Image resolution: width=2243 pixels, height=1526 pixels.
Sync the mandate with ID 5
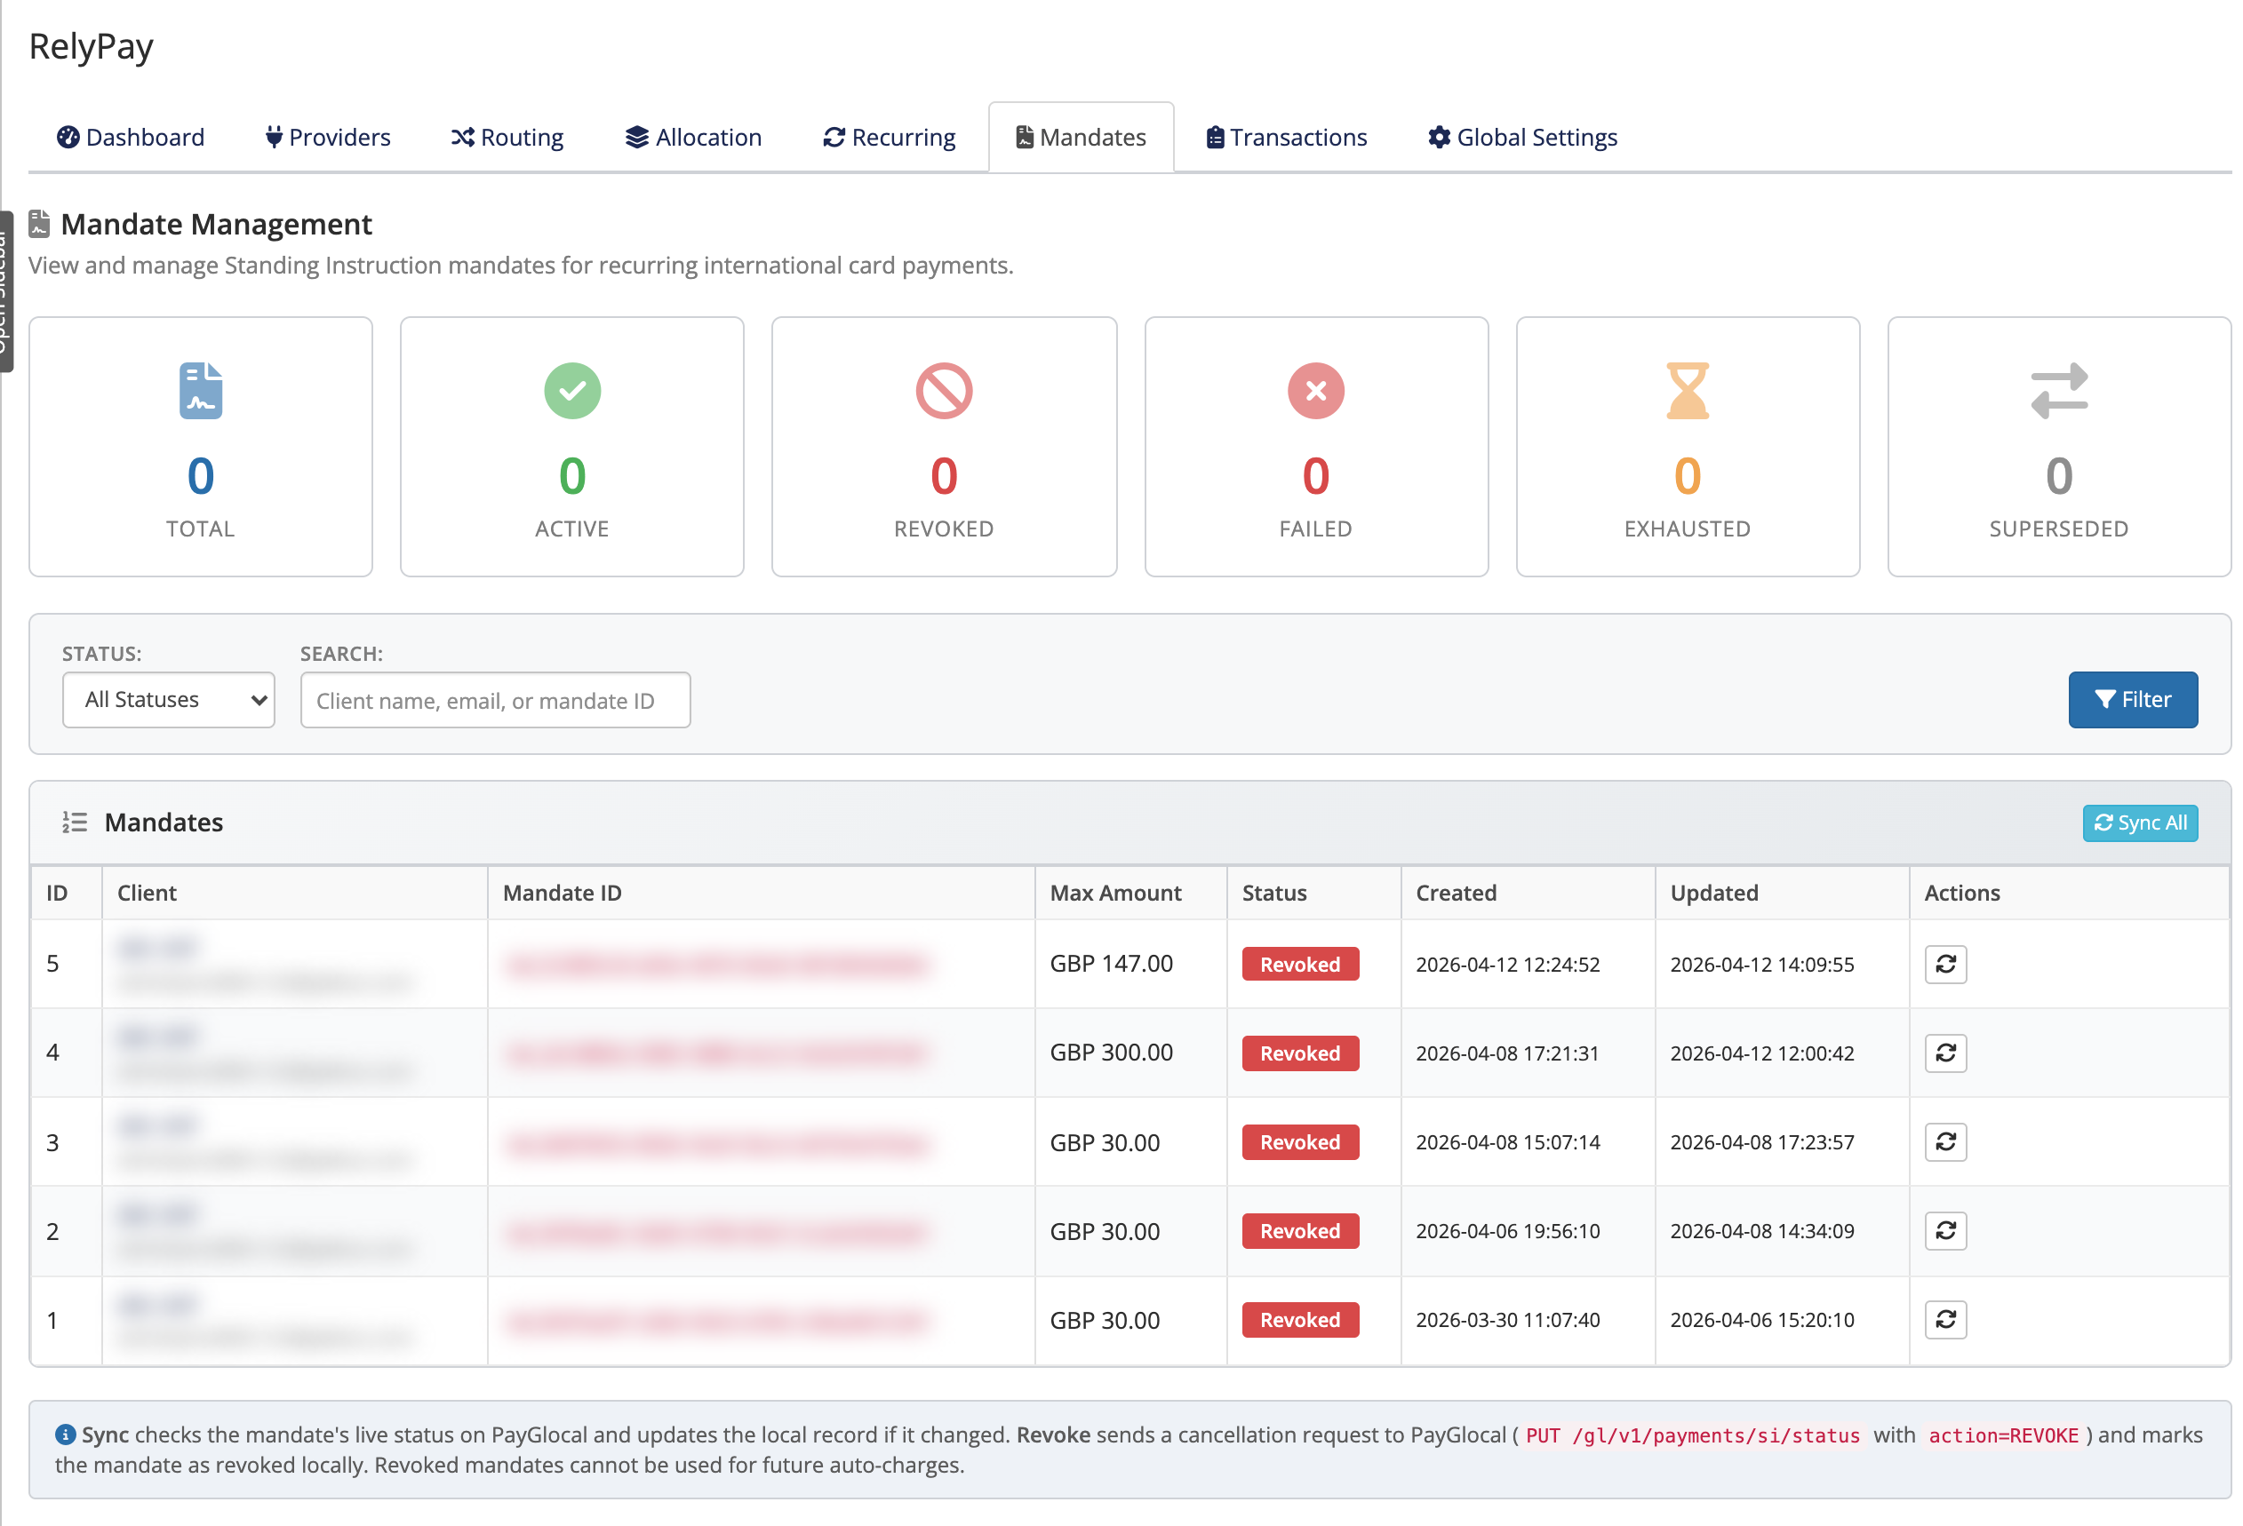(1944, 964)
